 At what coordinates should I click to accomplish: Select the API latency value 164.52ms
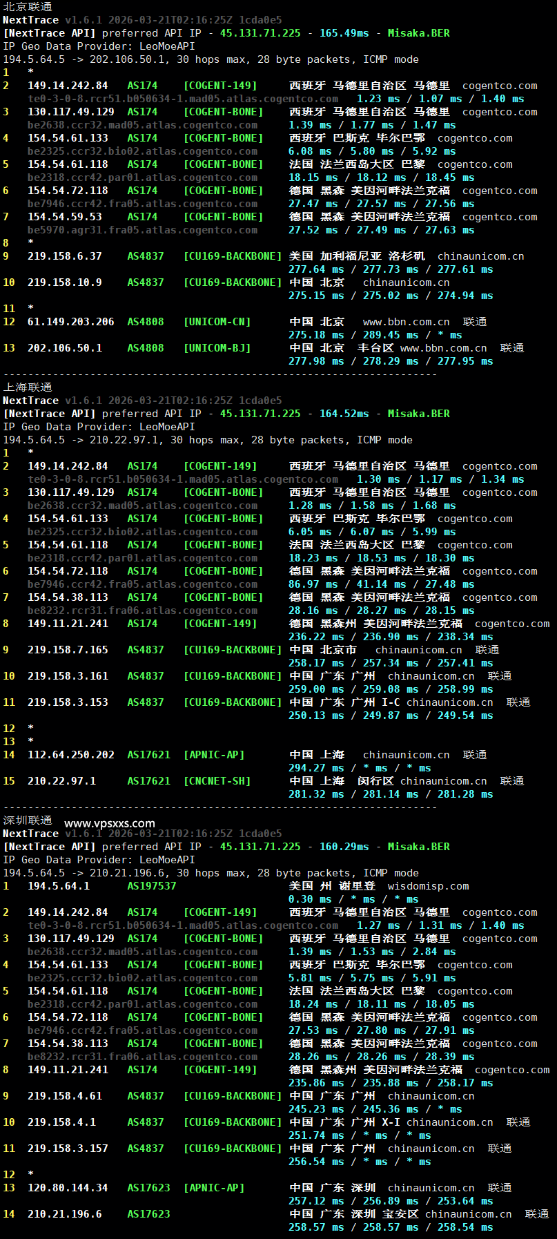click(x=344, y=414)
